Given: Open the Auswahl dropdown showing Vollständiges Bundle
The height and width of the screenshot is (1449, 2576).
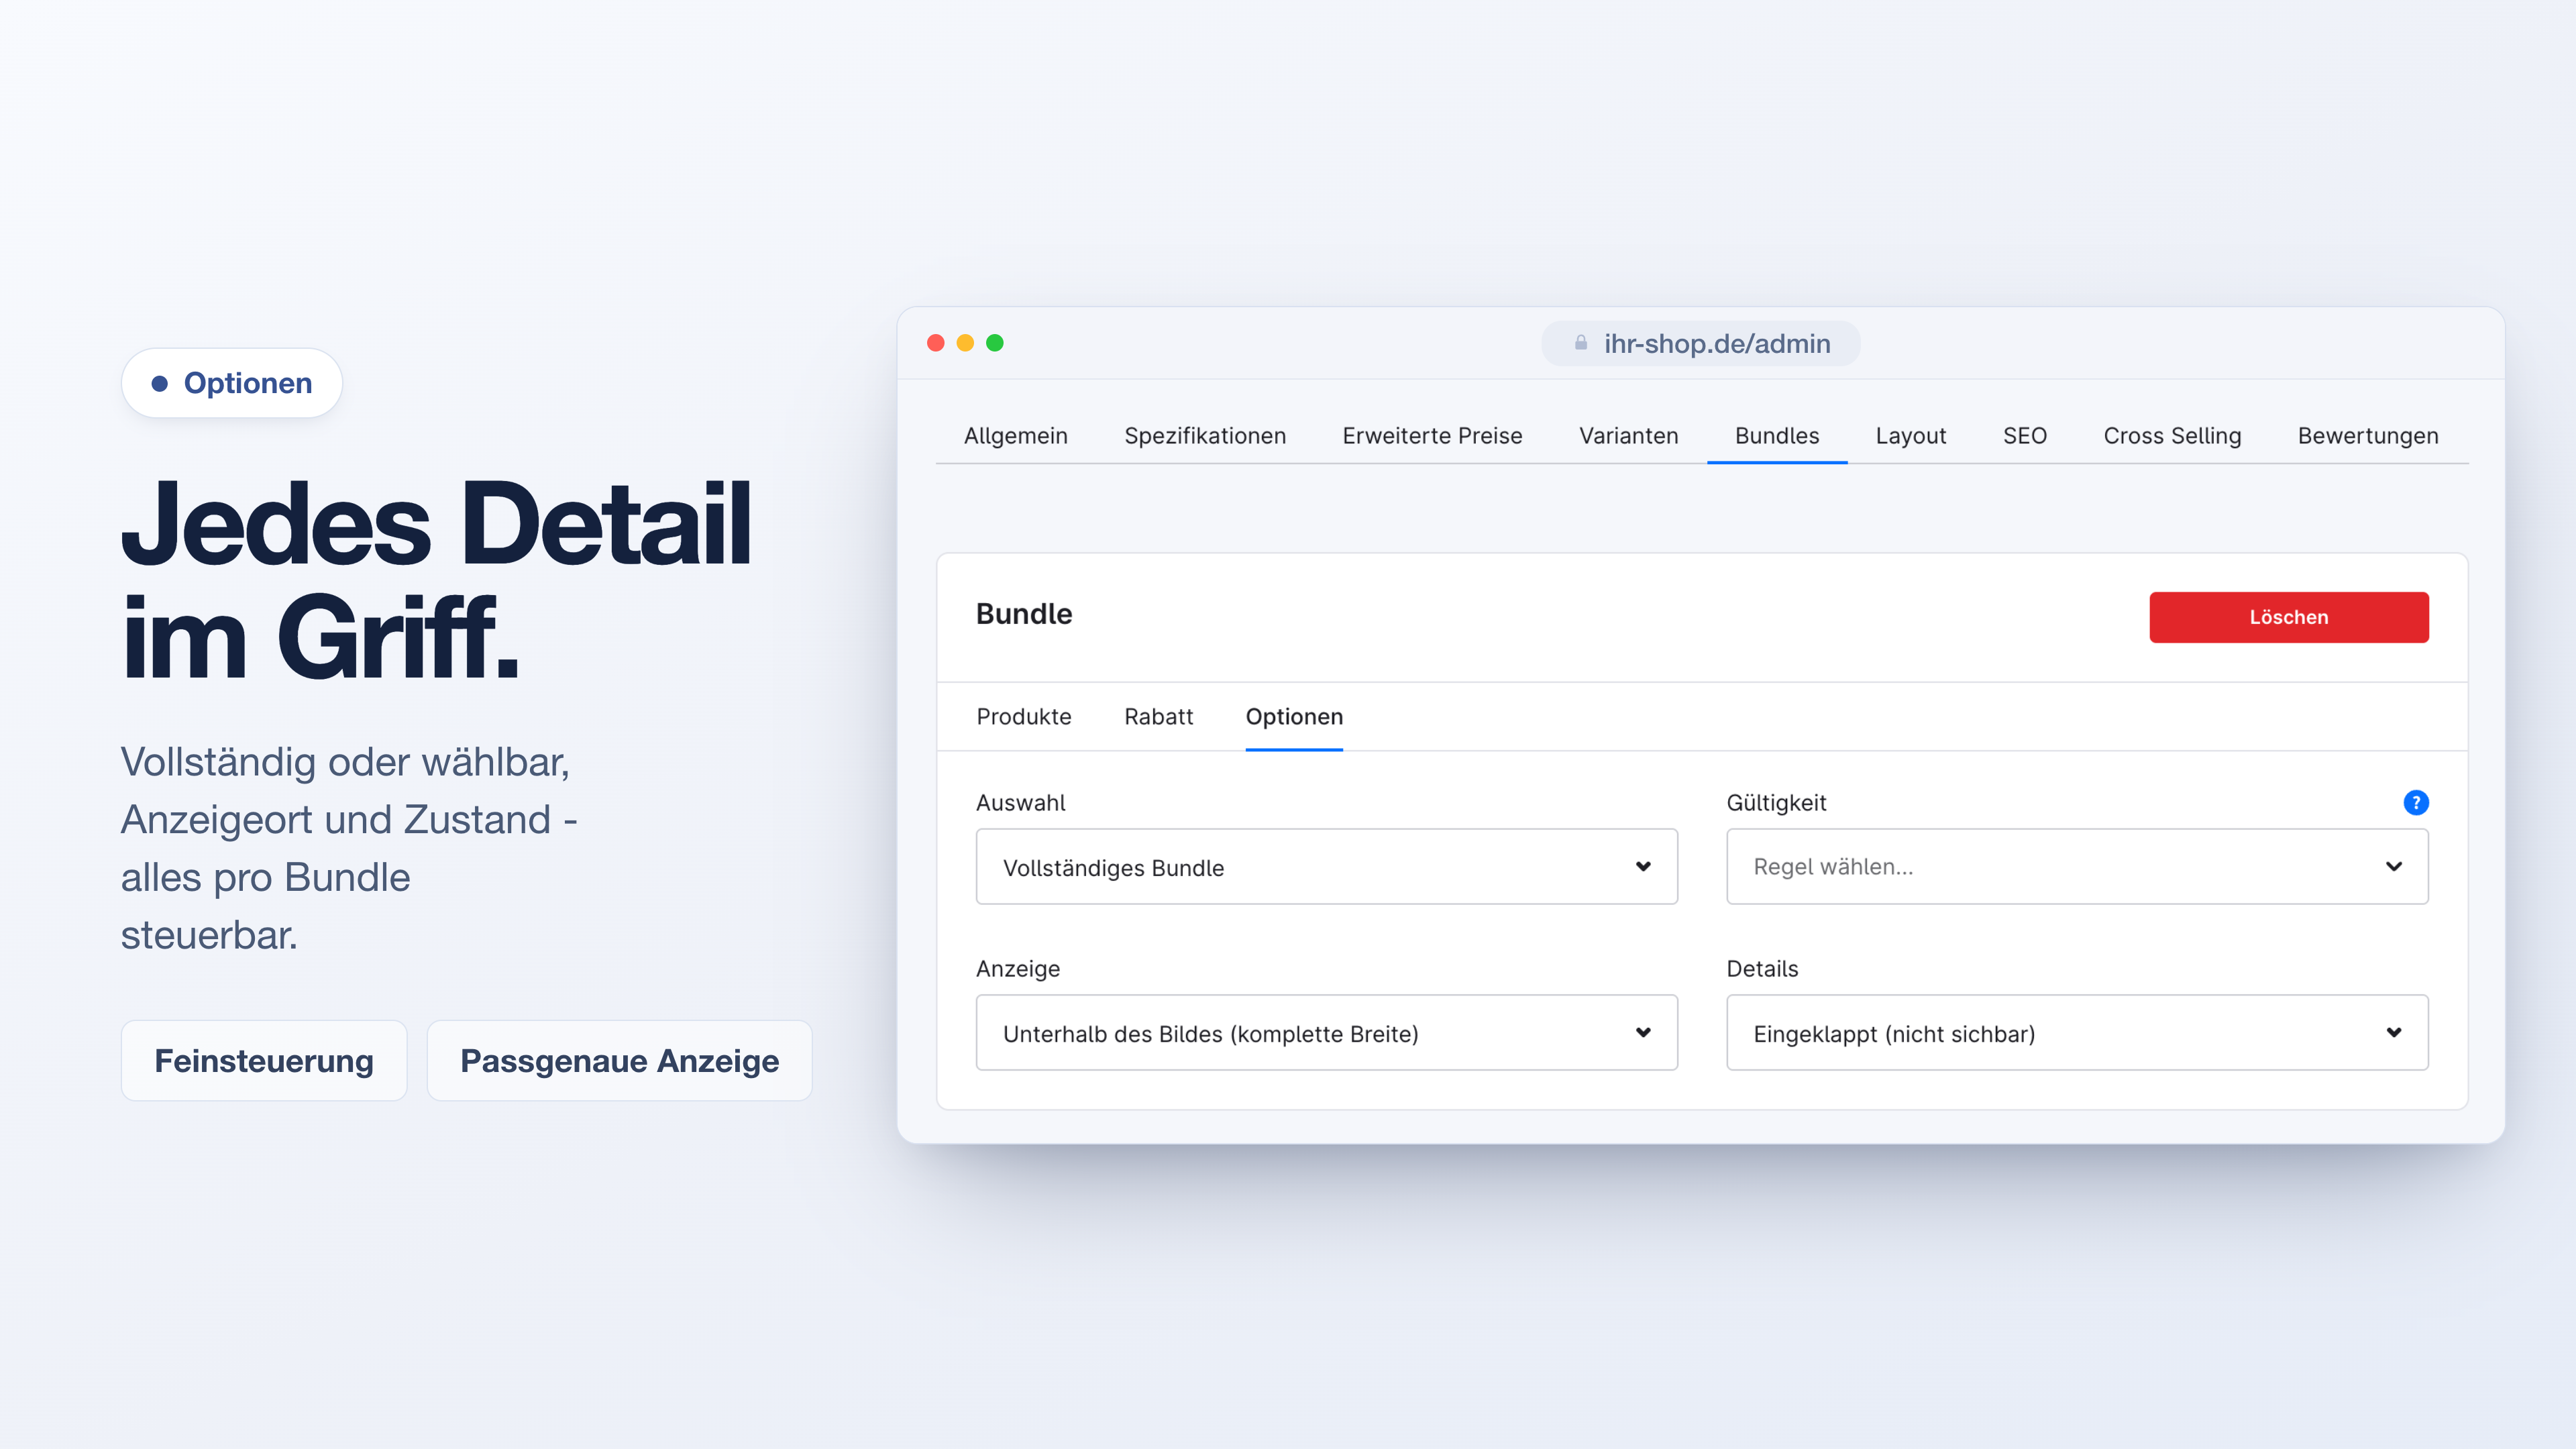Looking at the screenshot, I should pyautogui.click(x=1326, y=866).
